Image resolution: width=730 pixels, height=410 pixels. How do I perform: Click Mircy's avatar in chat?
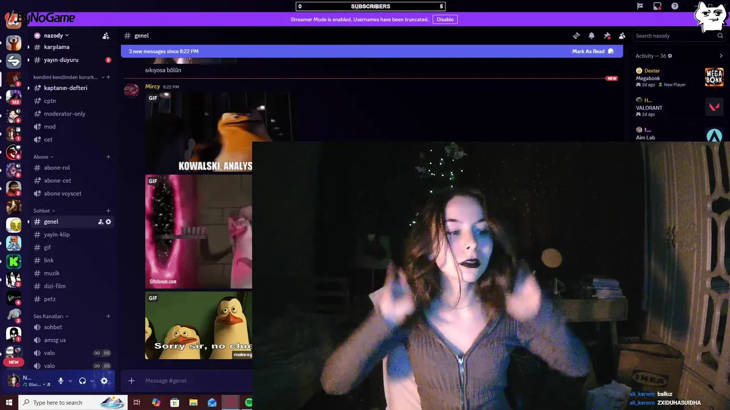[132, 90]
